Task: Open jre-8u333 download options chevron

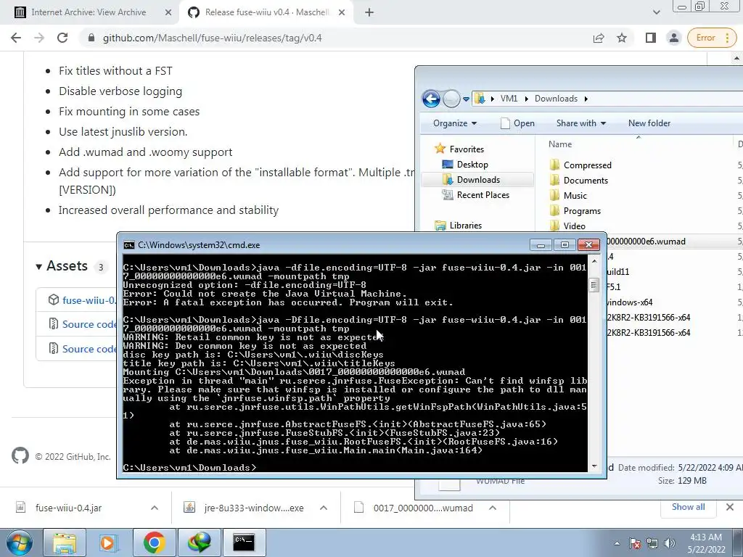Action: pos(323,508)
